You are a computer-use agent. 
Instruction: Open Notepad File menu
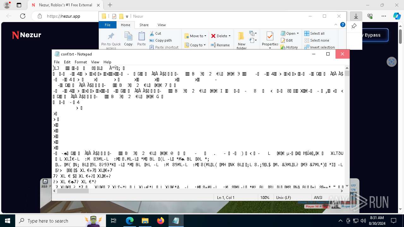pyautogui.click(x=56, y=62)
